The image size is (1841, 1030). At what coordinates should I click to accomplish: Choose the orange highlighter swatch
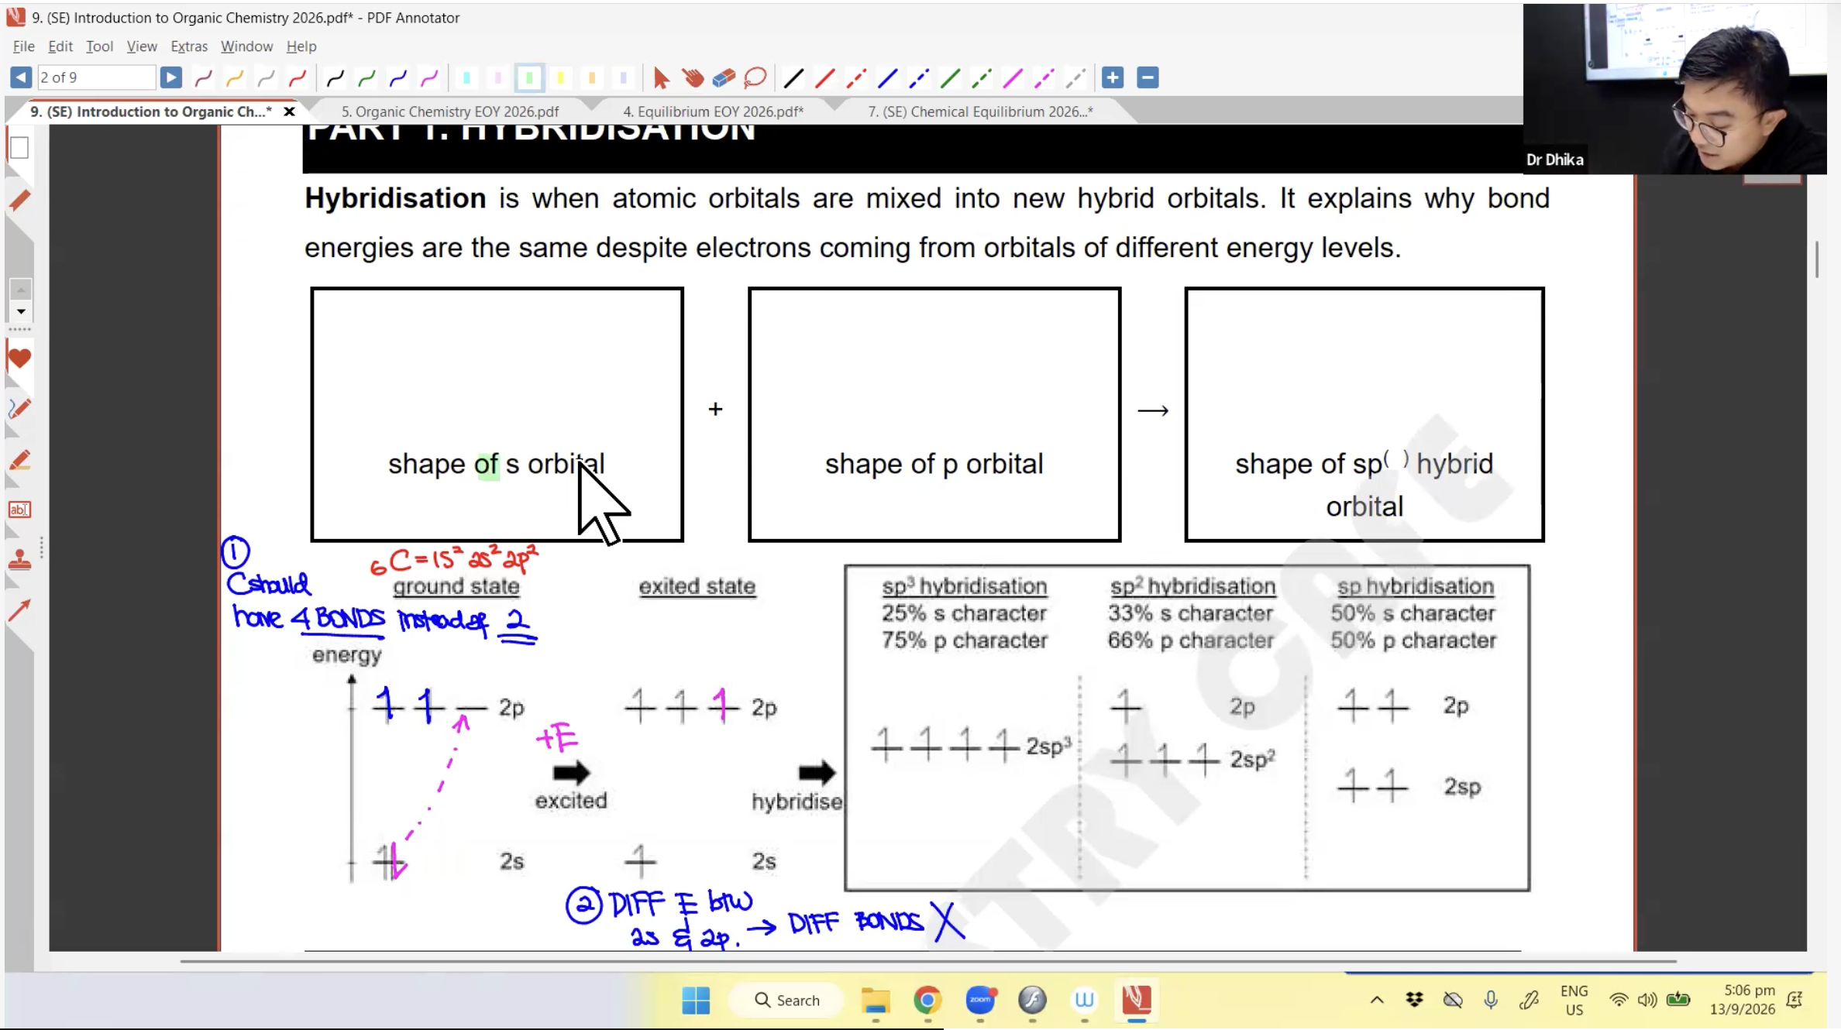click(x=592, y=77)
